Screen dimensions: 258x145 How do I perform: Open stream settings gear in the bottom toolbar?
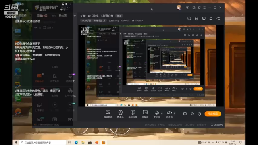[x=199, y=114]
